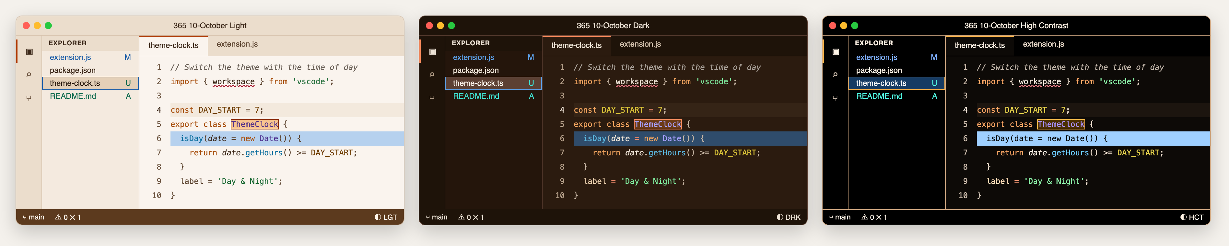Open Explorer icon in Dark window activity bar
This screenshot has width=1229, height=246.
pos(432,51)
